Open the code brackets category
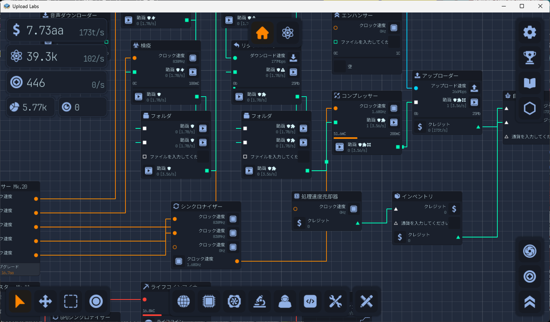Image resolution: width=550 pixels, height=322 pixels. [x=310, y=301]
